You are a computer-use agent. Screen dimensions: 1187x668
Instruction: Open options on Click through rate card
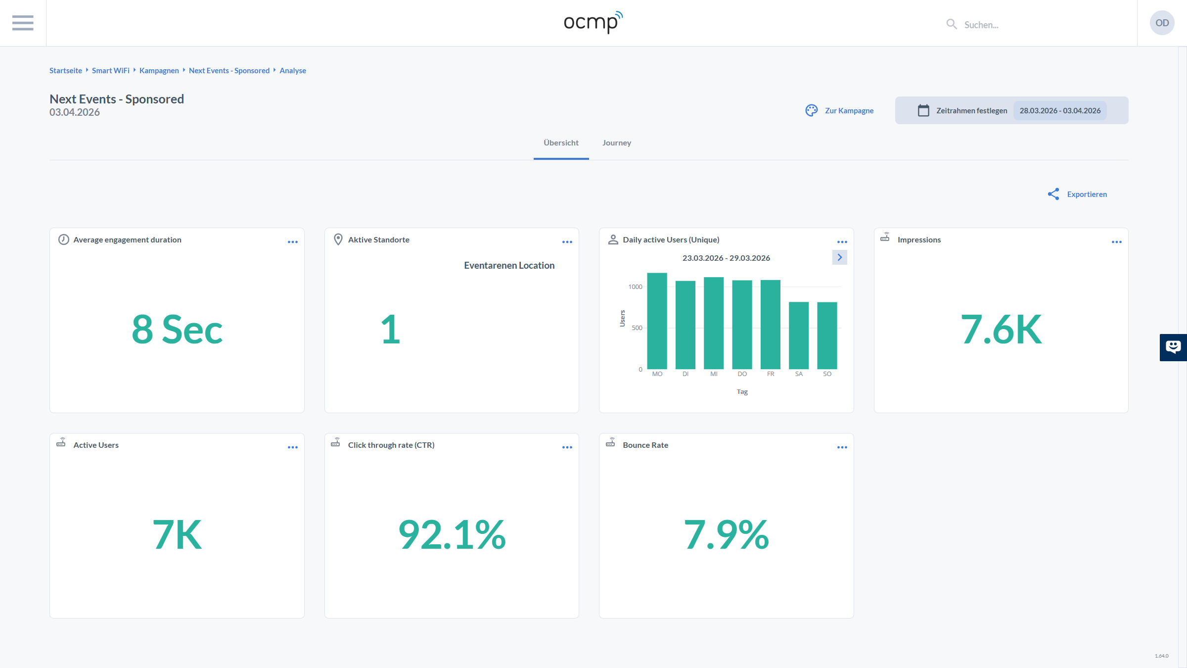pyautogui.click(x=567, y=447)
